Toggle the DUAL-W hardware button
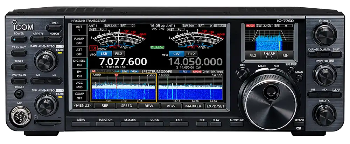 point(325,54)
